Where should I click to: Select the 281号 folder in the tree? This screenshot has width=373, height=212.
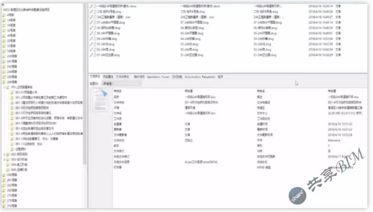click(12, 180)
